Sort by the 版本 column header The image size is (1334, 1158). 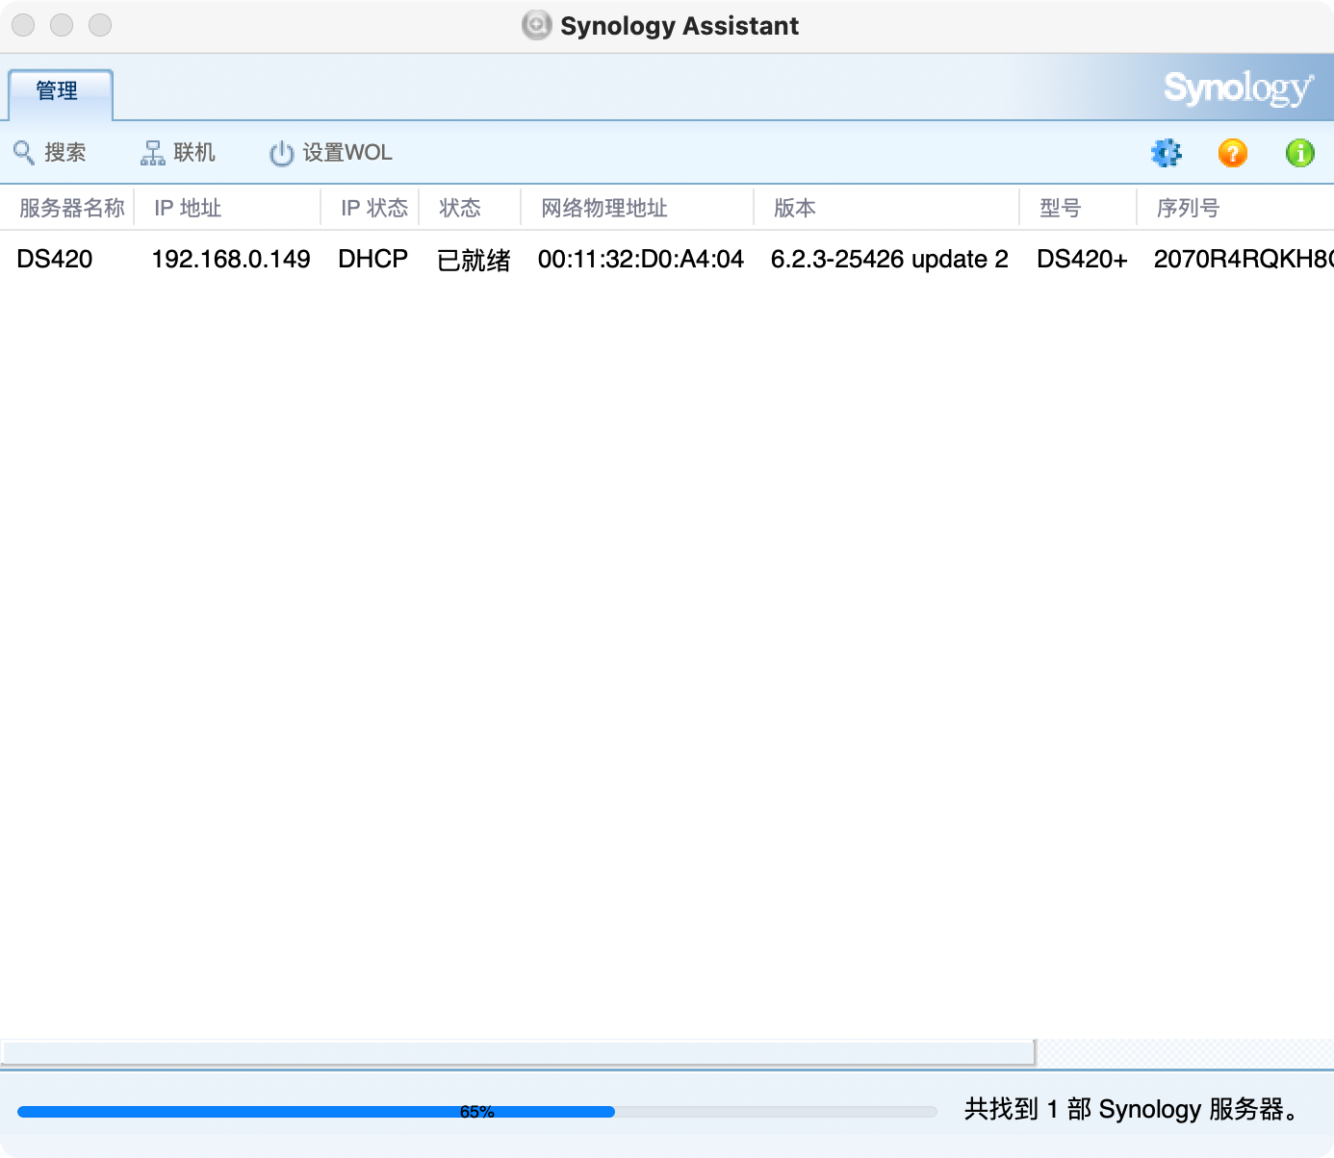887,208
